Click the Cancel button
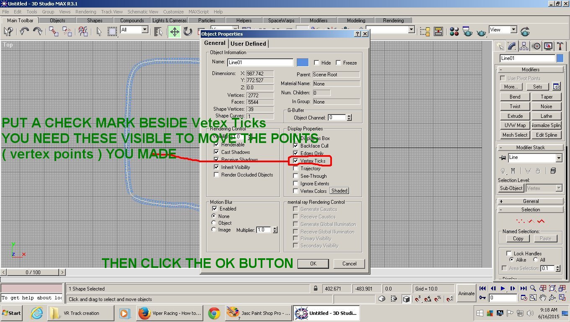This screenshot has width=570, height=322. [349, 264]
